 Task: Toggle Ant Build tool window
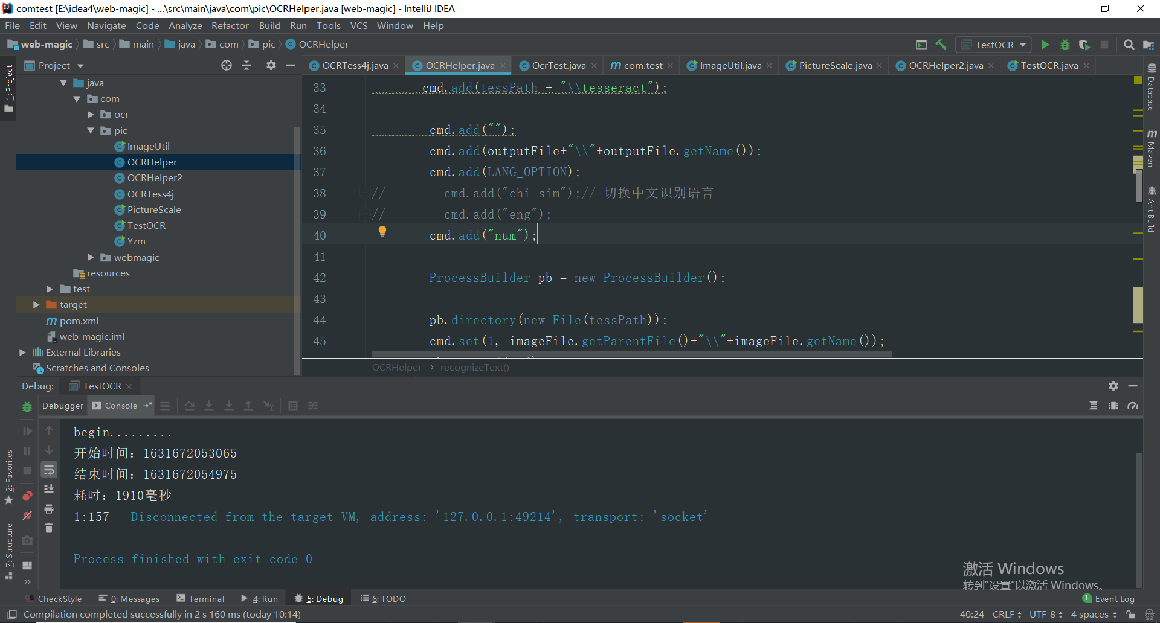(1152, 209)
